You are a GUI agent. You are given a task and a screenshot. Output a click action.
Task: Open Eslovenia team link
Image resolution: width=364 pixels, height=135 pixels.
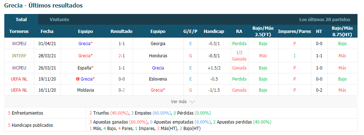pos(158,79)
